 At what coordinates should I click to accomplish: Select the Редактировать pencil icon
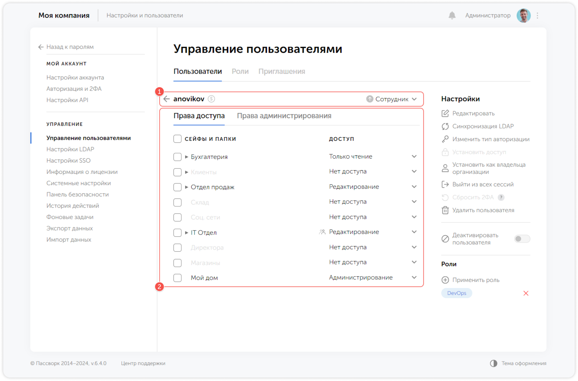445,113
